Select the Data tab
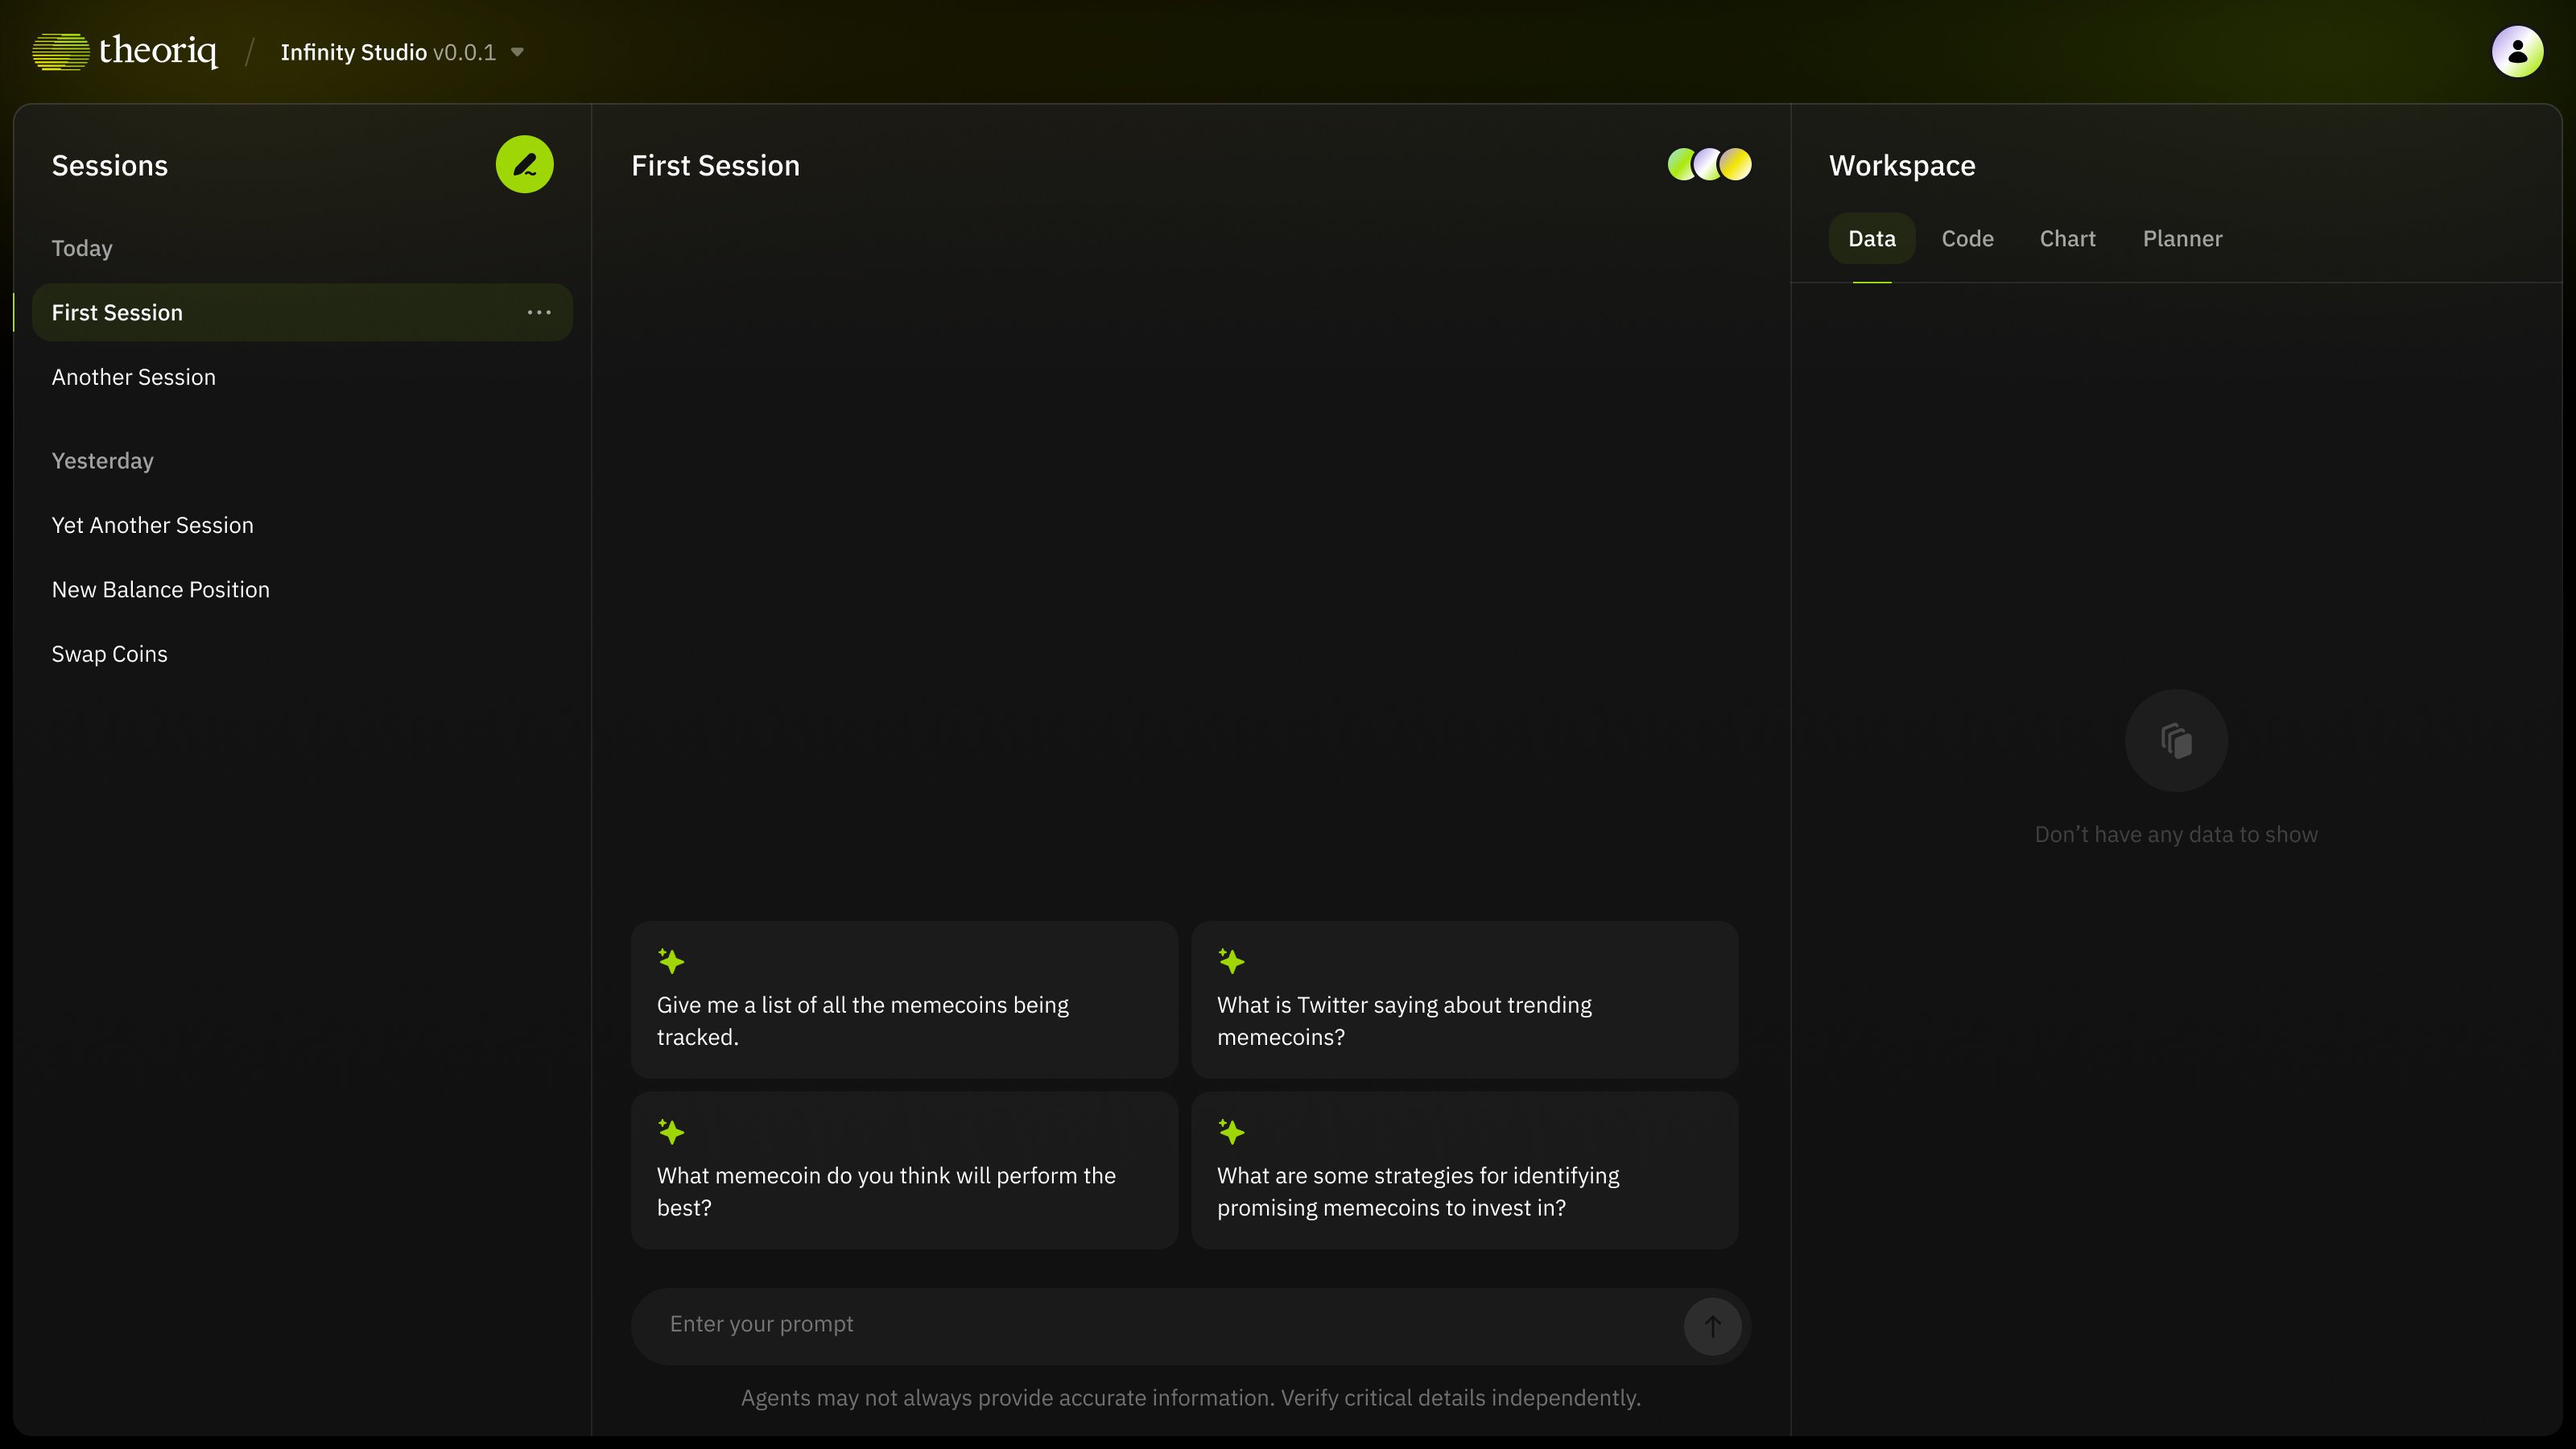 point(1871,239)
